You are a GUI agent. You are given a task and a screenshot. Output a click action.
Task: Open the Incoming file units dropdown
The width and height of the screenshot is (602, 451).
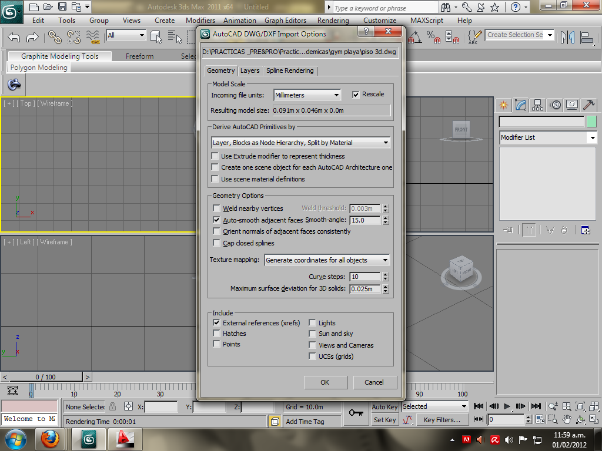click(307, 95)
